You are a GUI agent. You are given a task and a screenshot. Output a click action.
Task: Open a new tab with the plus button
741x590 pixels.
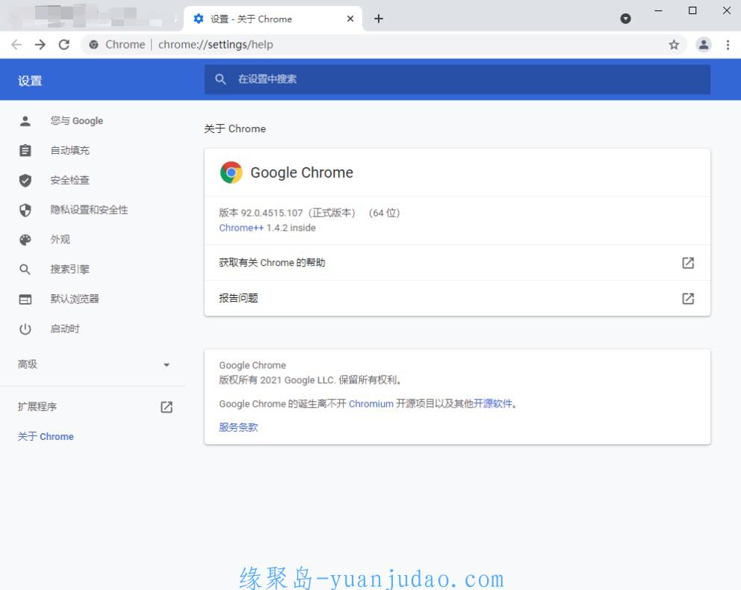click(x=379, y=19)
